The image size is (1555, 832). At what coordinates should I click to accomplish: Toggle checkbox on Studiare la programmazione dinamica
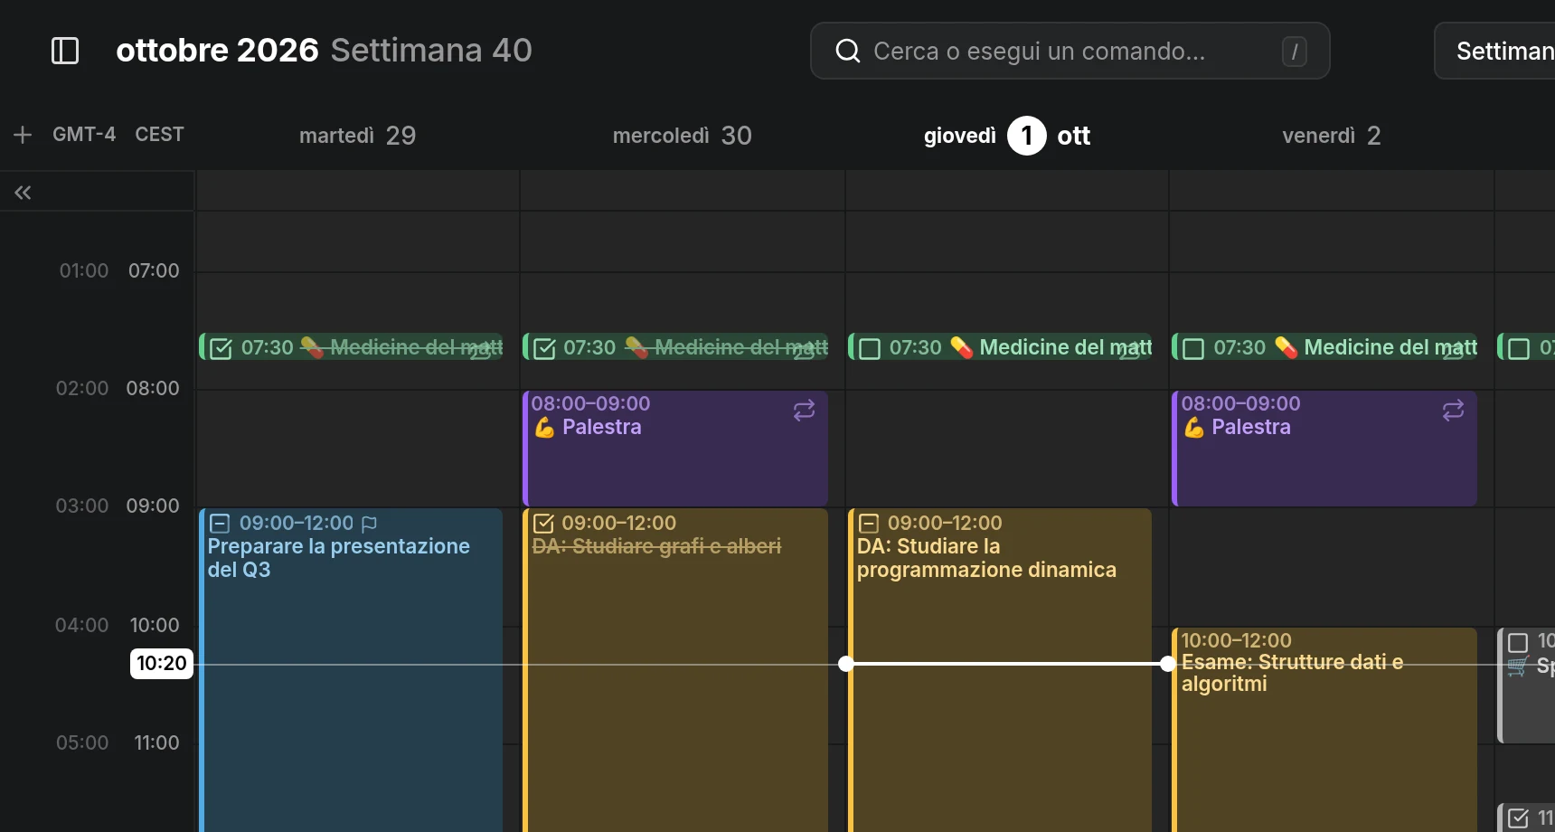point(869,523)
